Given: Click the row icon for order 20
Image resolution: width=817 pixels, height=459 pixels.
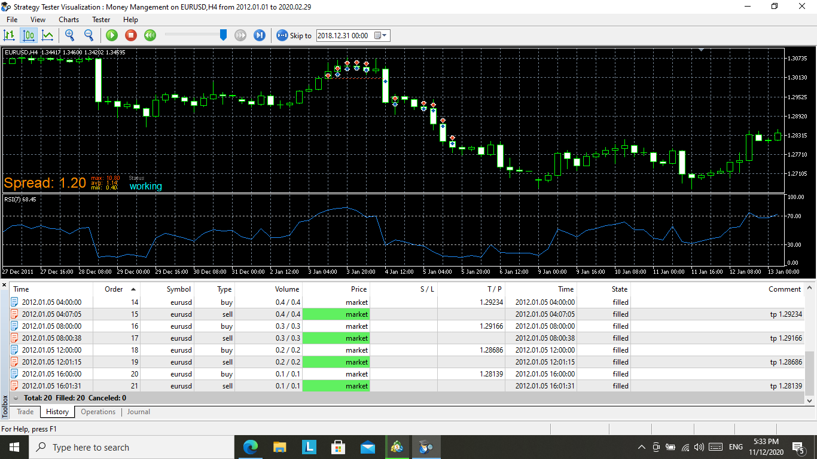Looking at the screenshot, I should pos(15,374).
